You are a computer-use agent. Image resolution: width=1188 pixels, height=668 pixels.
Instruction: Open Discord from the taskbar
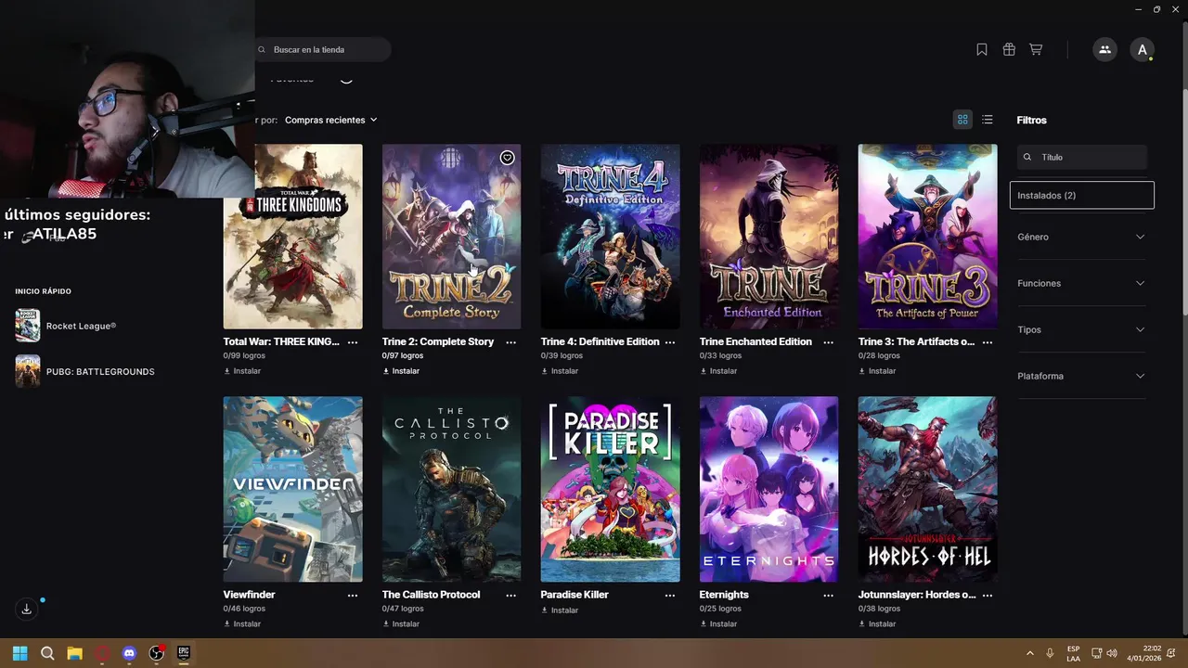[x=129, y=653]
